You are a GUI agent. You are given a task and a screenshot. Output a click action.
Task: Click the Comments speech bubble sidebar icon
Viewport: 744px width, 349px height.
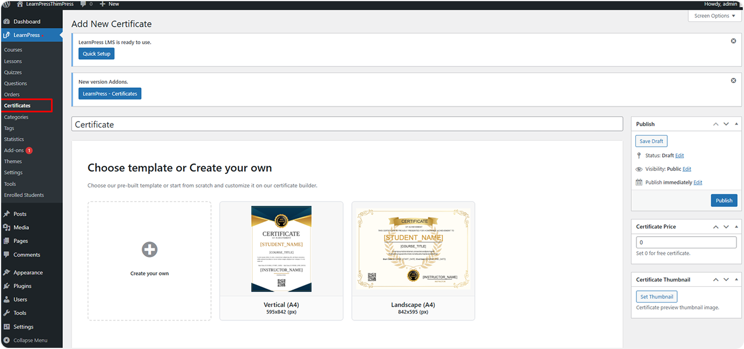[x=6, y=255]
